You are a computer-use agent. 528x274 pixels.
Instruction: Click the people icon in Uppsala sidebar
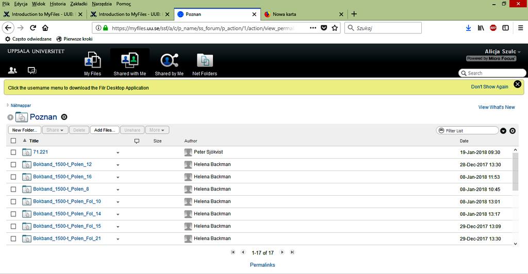point(12,70)
